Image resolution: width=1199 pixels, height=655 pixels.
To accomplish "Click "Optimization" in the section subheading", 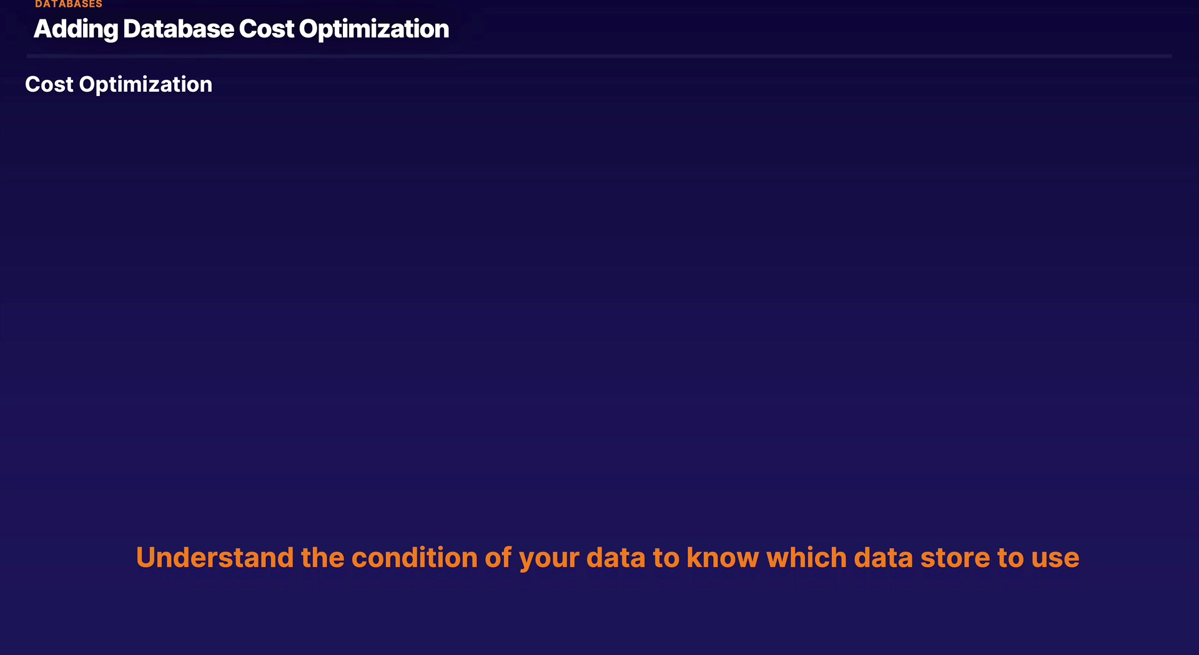I will (146, 84).
